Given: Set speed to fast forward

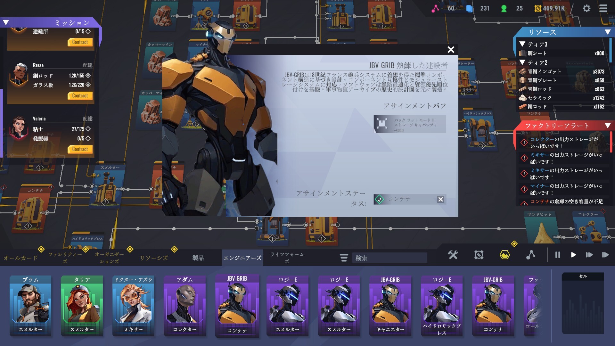Looking at the screenshot, I should (589, 255).
